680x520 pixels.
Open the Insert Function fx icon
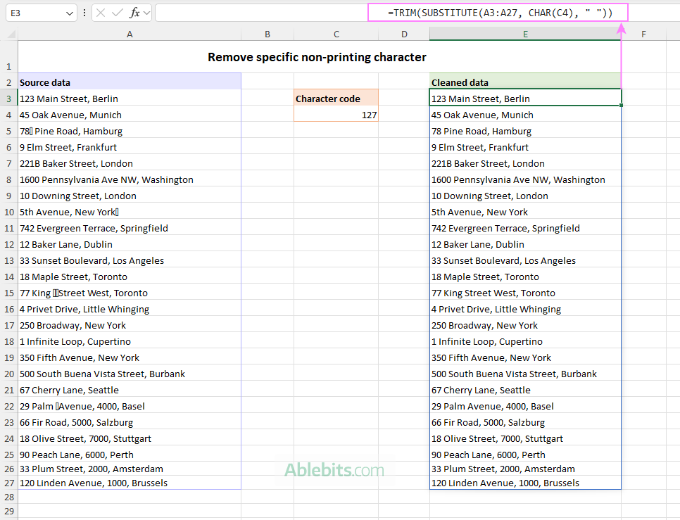(x=135, y=13)
